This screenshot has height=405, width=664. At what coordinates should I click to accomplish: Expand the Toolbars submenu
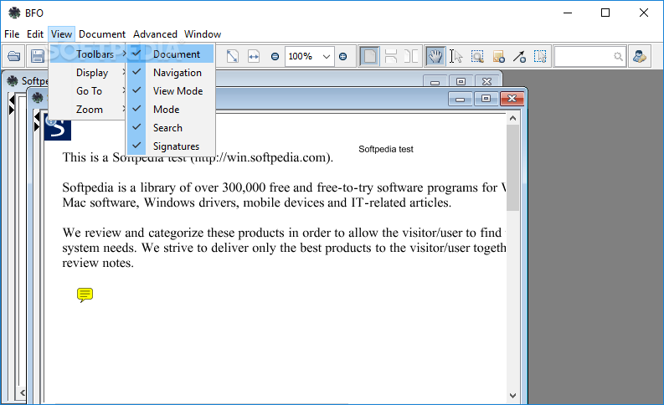coord(88,54)
